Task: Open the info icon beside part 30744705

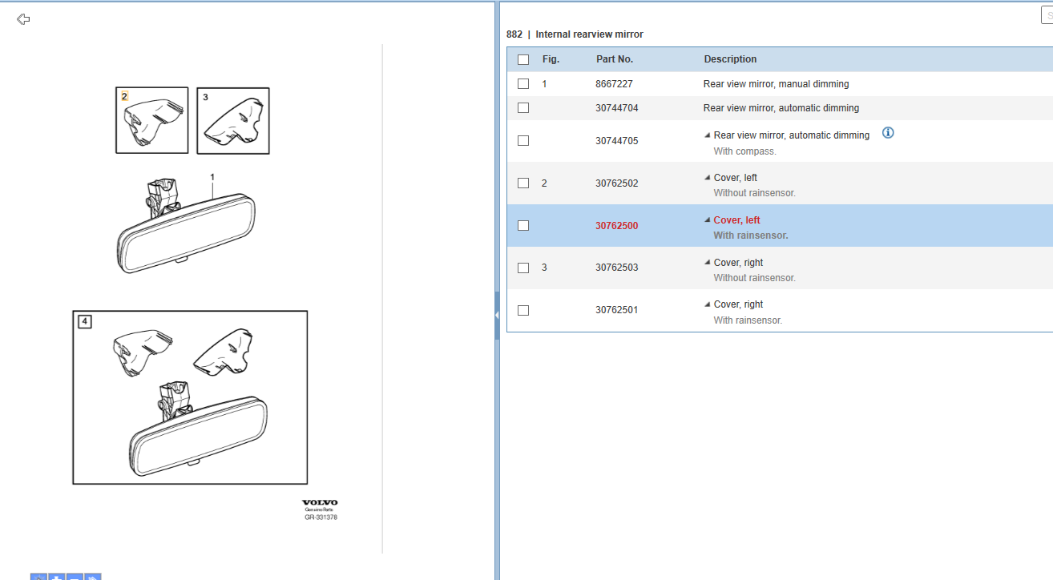Action: (x=888, y=133)
